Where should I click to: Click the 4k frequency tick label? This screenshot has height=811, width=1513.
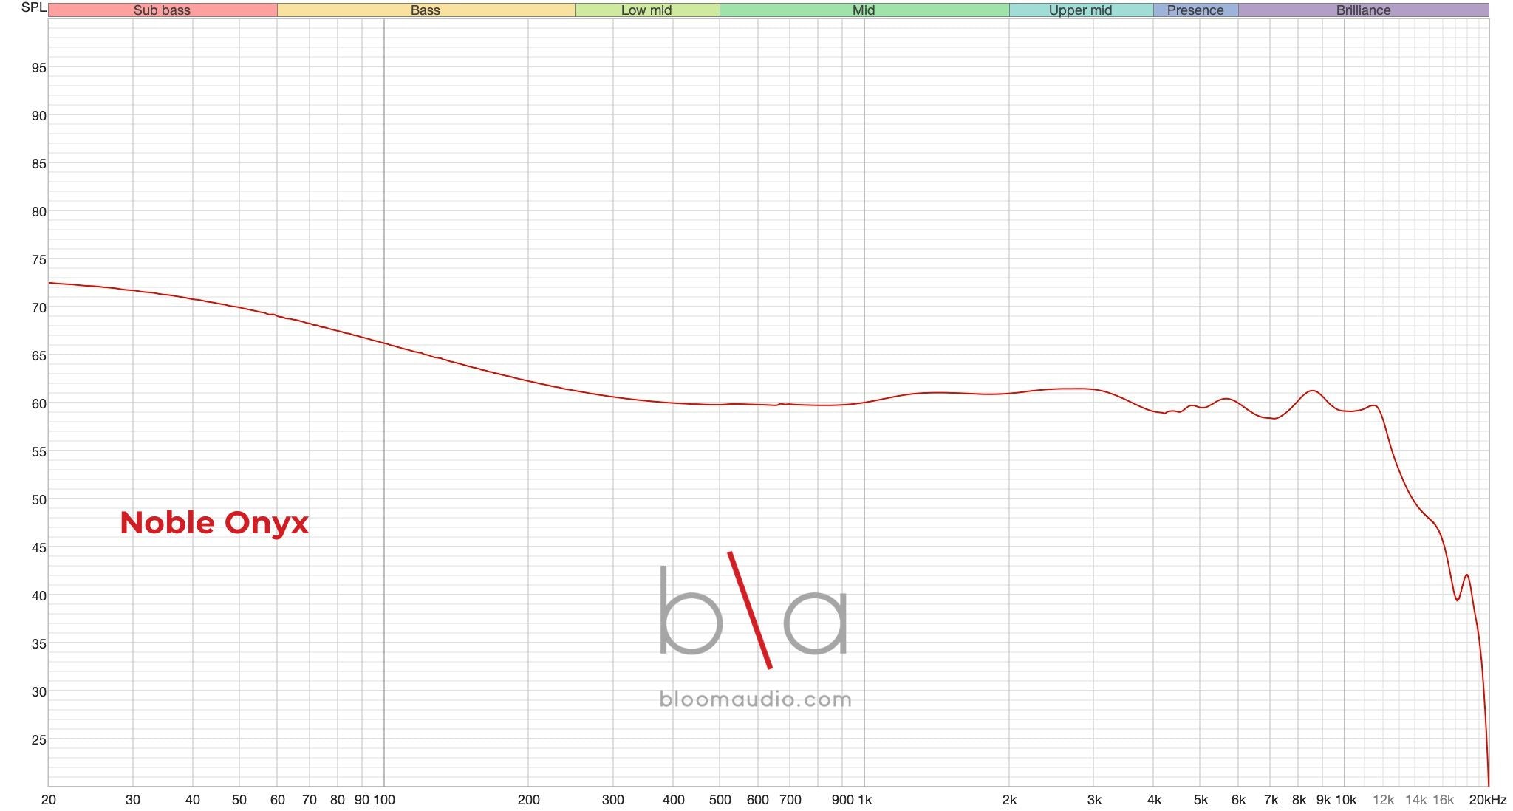click(1154, 800)
